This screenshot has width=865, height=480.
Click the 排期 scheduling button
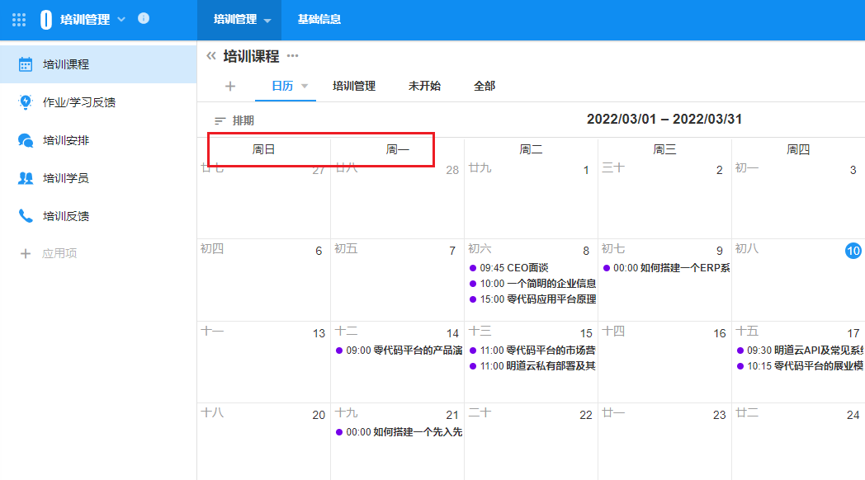click(234, 120)
